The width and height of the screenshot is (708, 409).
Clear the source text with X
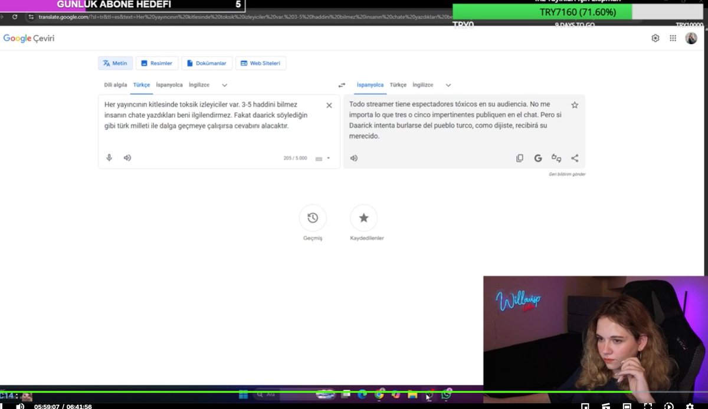tap(329, 105)
